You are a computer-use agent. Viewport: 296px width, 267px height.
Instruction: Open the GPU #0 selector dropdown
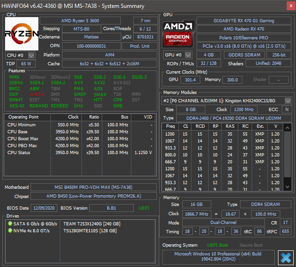188,55
